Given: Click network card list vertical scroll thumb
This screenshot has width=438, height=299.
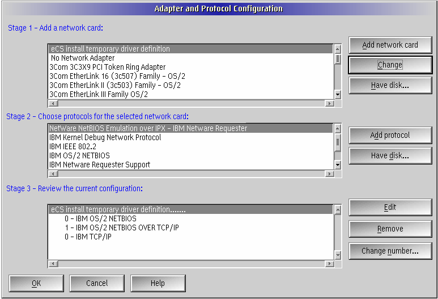Looking at the screenshot, I should [338, 59].
